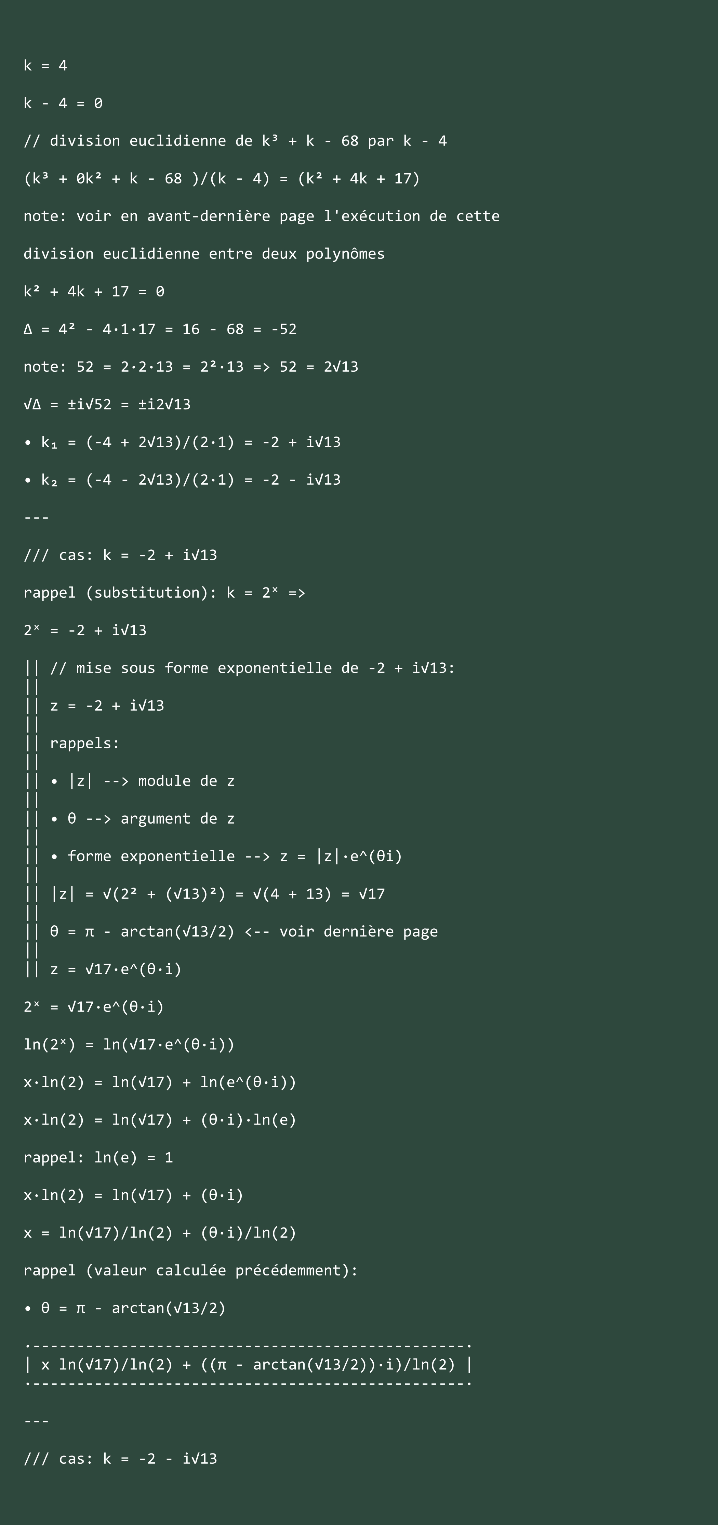Select the k₂ solution bullet
718x1525 pixels.
tap(182, 480)
